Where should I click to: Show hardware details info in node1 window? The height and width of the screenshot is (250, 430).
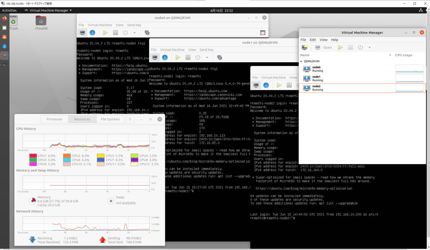[x=165, y=57]
